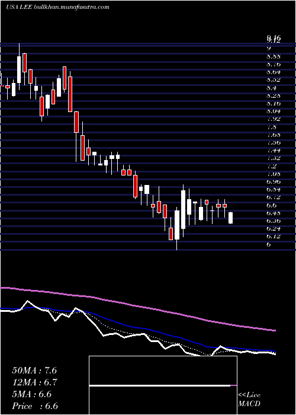Click the 8.4 price axis label
The height and width of the screenshot is (415, 296).
point(272,88)
